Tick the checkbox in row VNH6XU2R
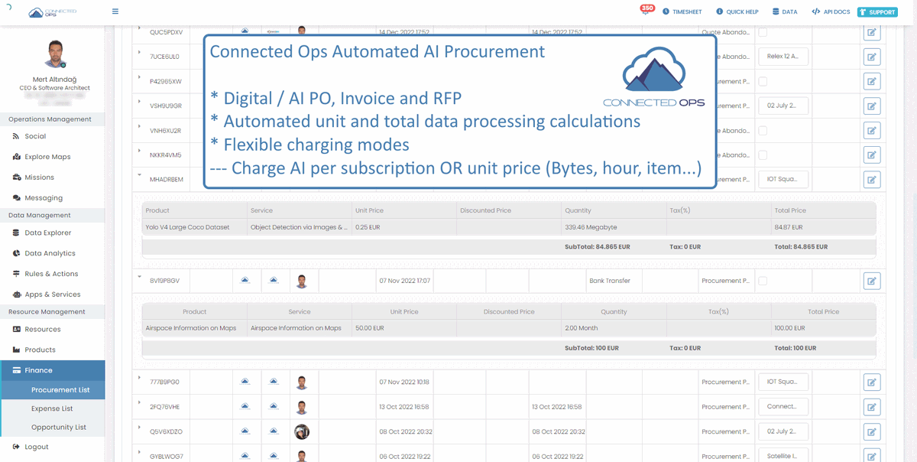The image size is (917, 462). [763, 130]
